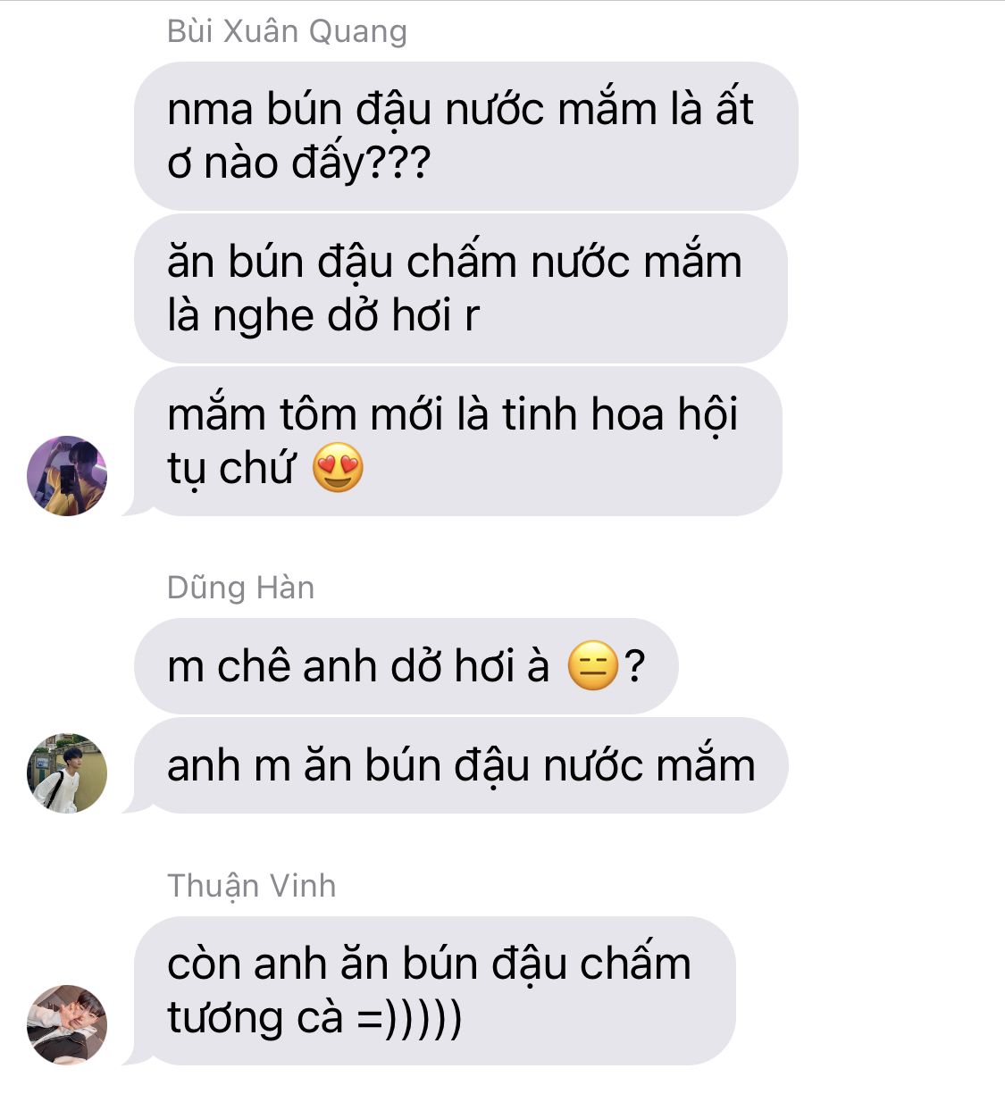Click the '???' ending the first message
1005x1102 pixels.
click(398, 162)
